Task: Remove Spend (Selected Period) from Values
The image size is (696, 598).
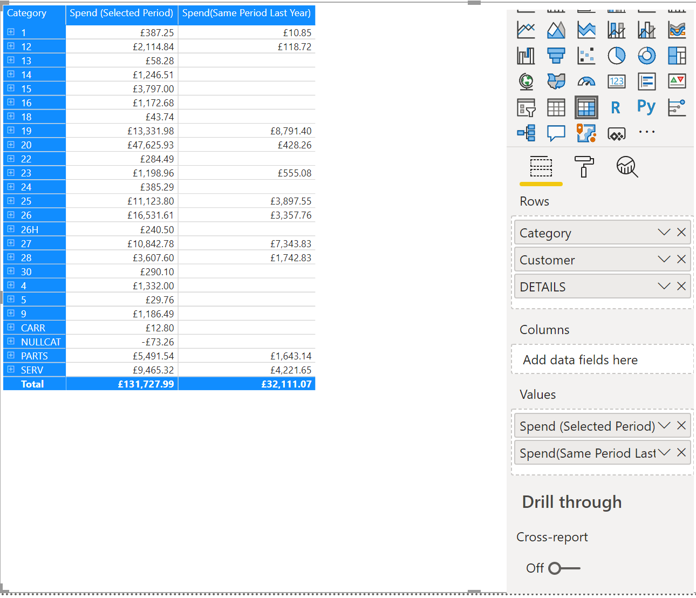Action: click(x=681, y=425)
